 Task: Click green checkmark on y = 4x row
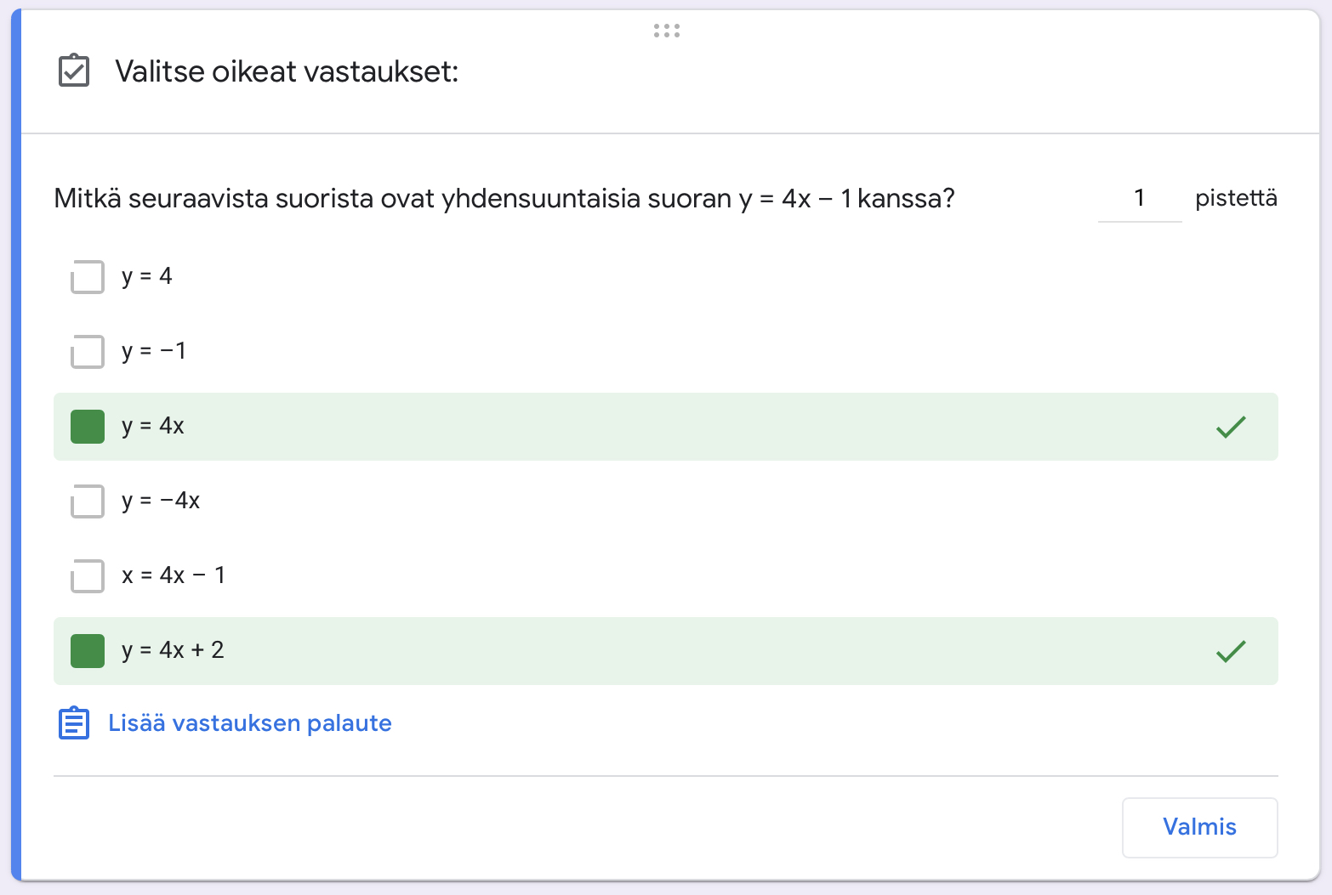(x=1230, y=427)
